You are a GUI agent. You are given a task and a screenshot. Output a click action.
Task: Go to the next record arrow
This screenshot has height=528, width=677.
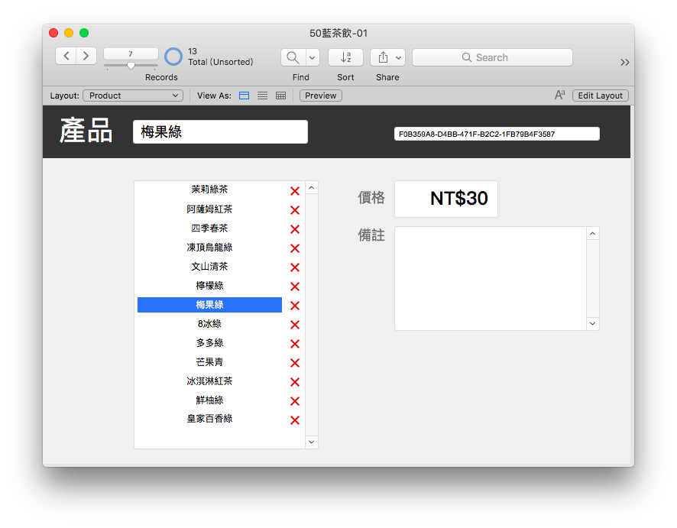click(86, 56)
